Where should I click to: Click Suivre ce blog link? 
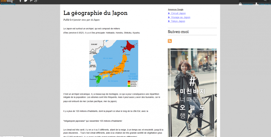8,4
